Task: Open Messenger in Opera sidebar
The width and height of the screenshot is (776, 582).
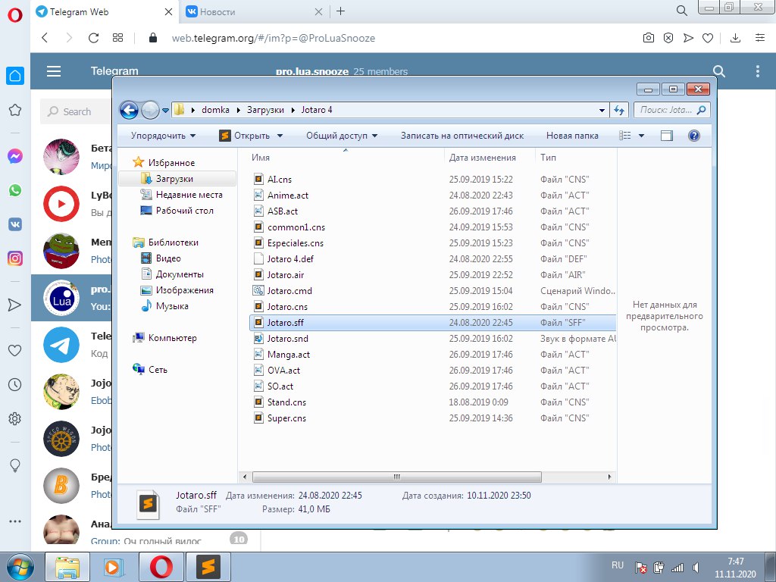Action: click(x=14, y=156)
